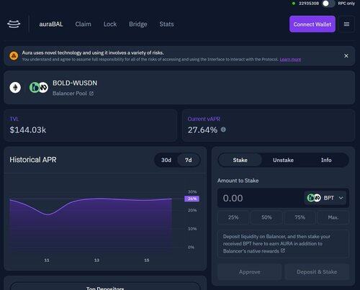The height and width of the screenshot is (290, 360).
Task: Dismiss the risk warning banner
Action: coord(346,55)
